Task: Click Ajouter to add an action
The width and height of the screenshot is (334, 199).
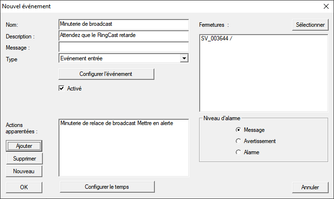Action: pyautogui.click(x=24, y=145)
